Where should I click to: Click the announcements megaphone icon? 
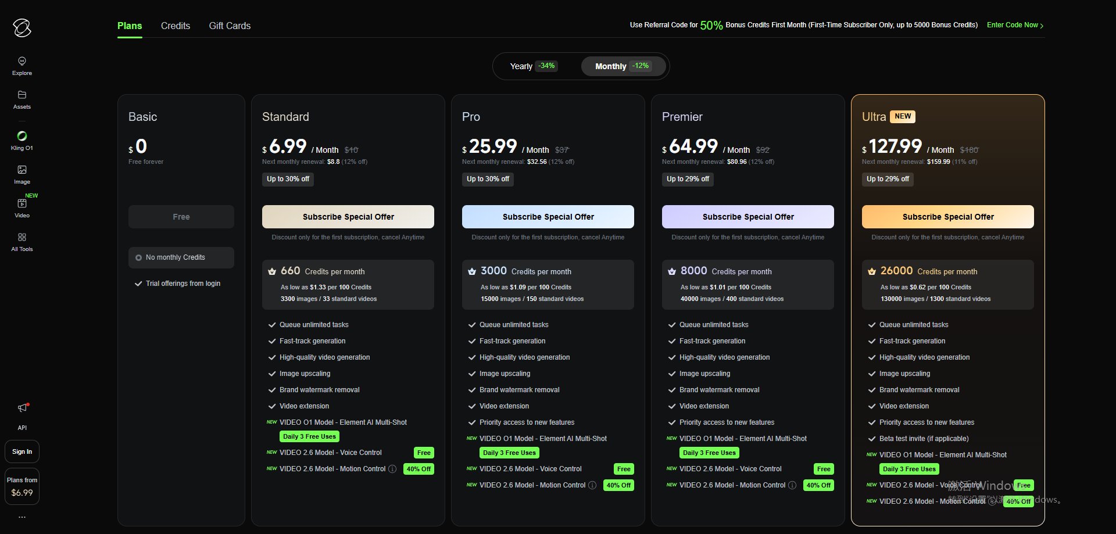22,408
